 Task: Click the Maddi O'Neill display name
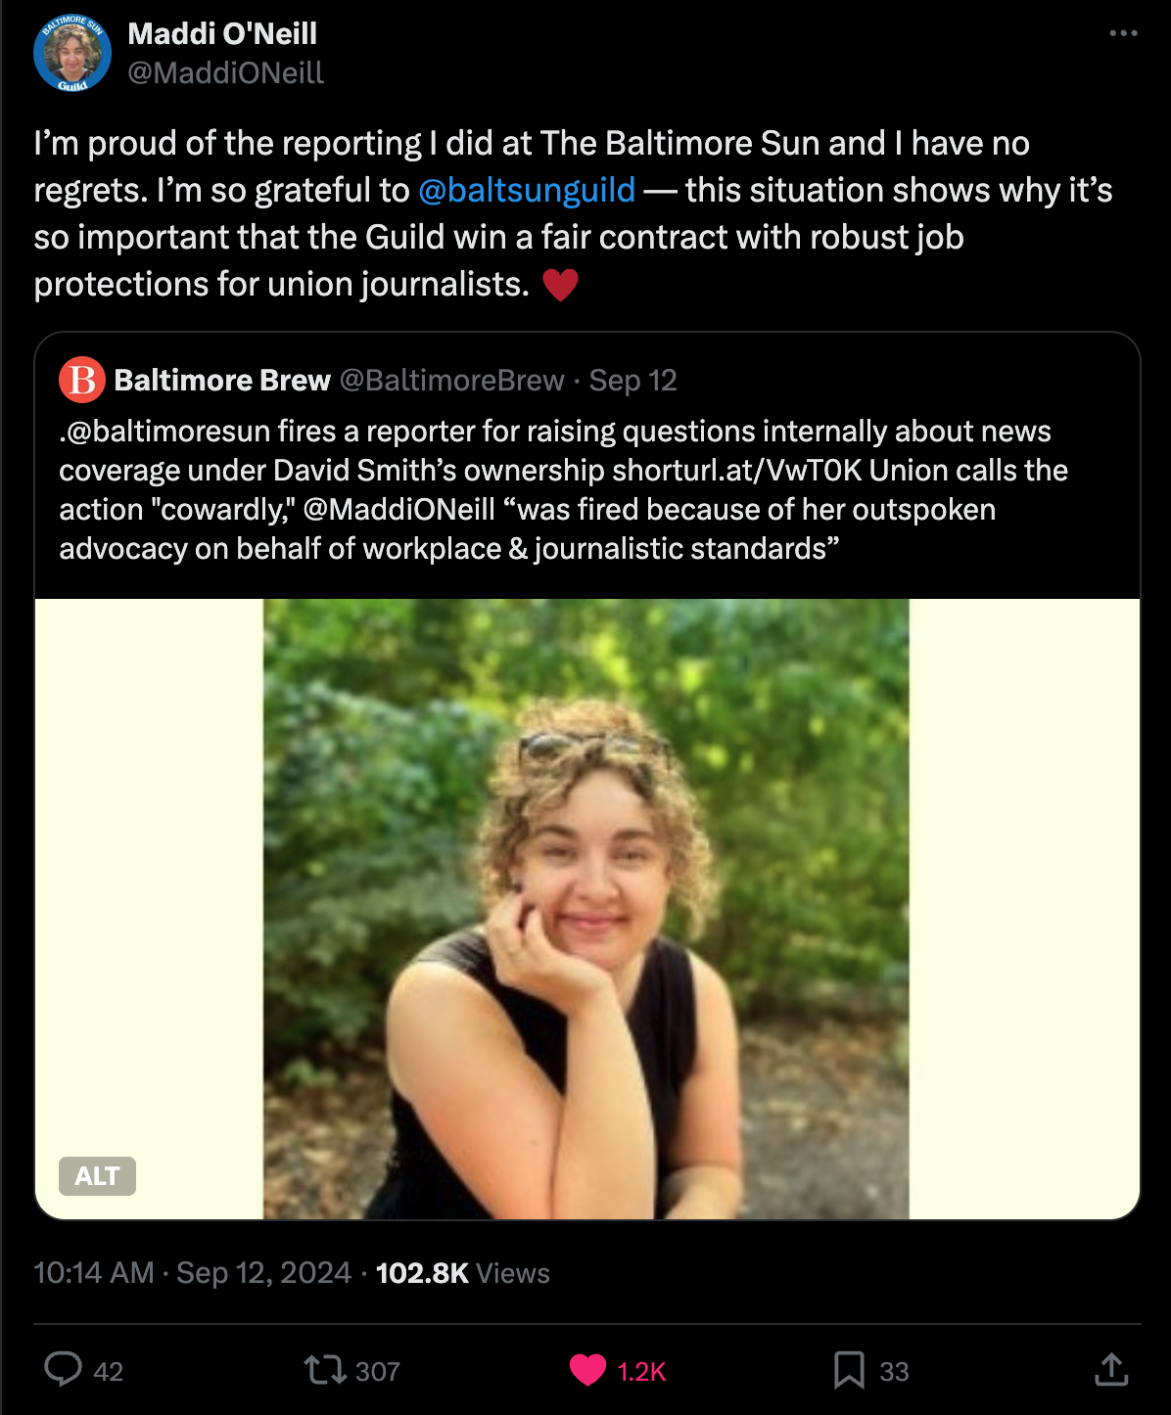[x=222, y=33]
